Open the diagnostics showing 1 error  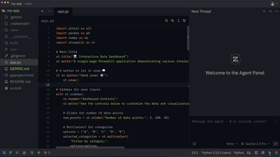pyautogui.click(x=47, y=153)
